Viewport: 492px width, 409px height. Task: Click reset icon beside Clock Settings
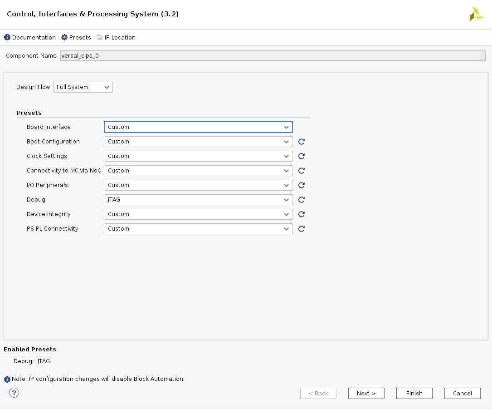tap(301, 156)
